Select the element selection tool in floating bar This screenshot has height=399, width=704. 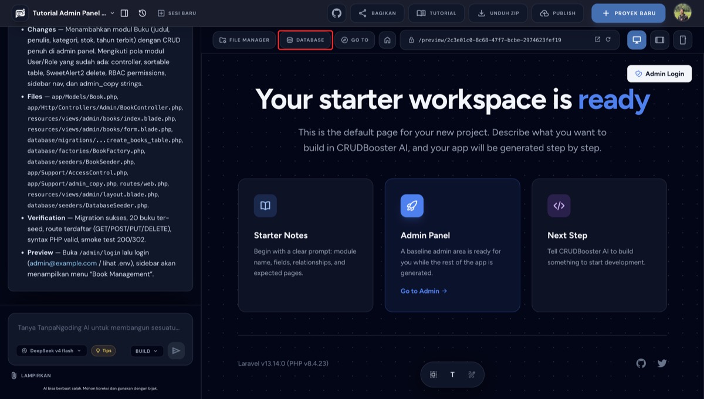(x=434, y=374)
